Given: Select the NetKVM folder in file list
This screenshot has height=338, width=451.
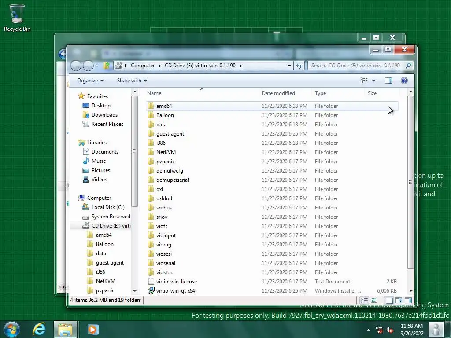Looking at the screenshot, I should (x=272, y=152).
